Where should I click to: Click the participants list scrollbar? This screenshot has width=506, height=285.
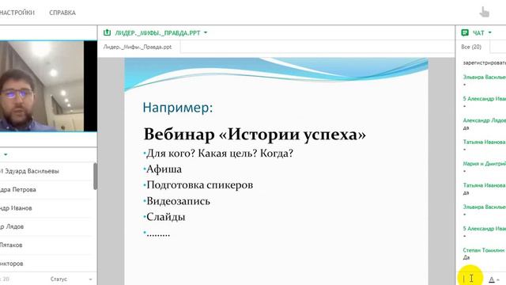point(95,177)
